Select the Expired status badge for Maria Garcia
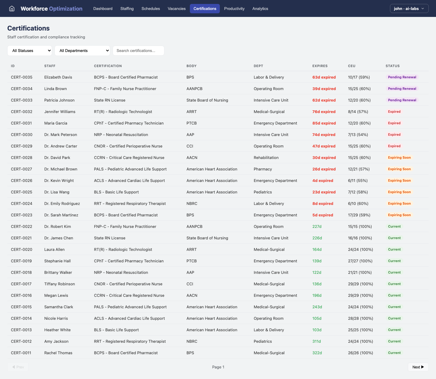Viewport: 436px width, 379px height. coord(394,123)
